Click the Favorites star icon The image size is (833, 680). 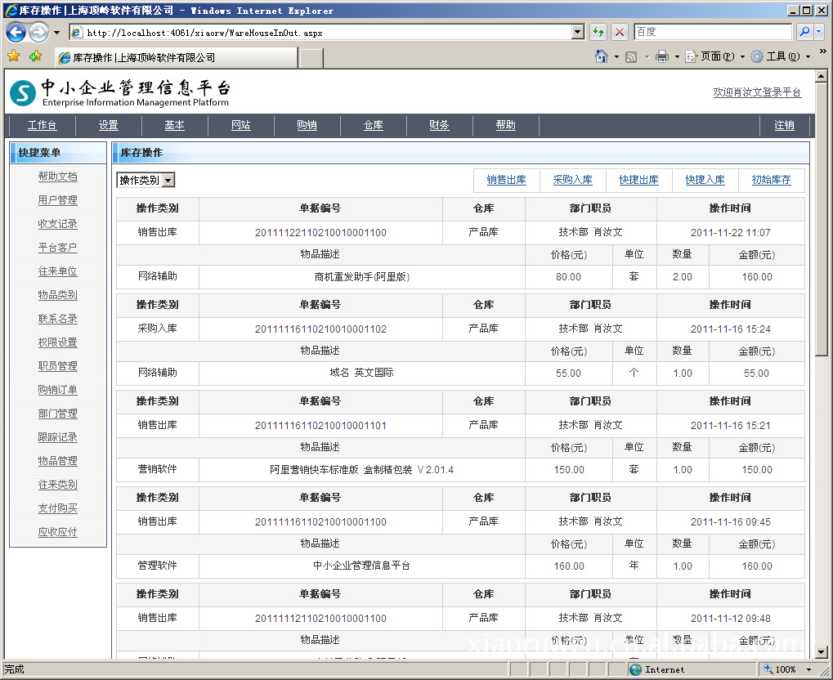[x=14, y=57]
